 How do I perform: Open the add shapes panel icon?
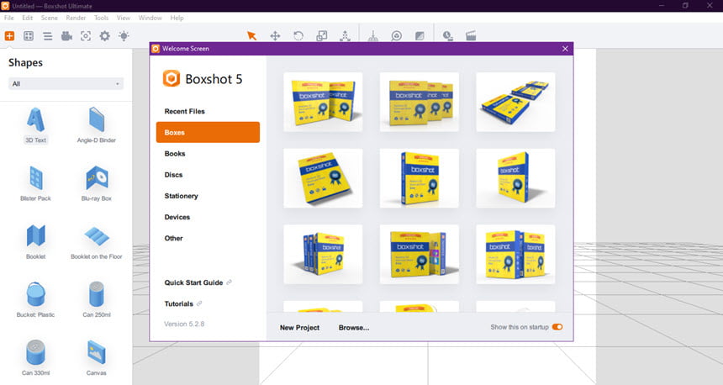point(9,35)
